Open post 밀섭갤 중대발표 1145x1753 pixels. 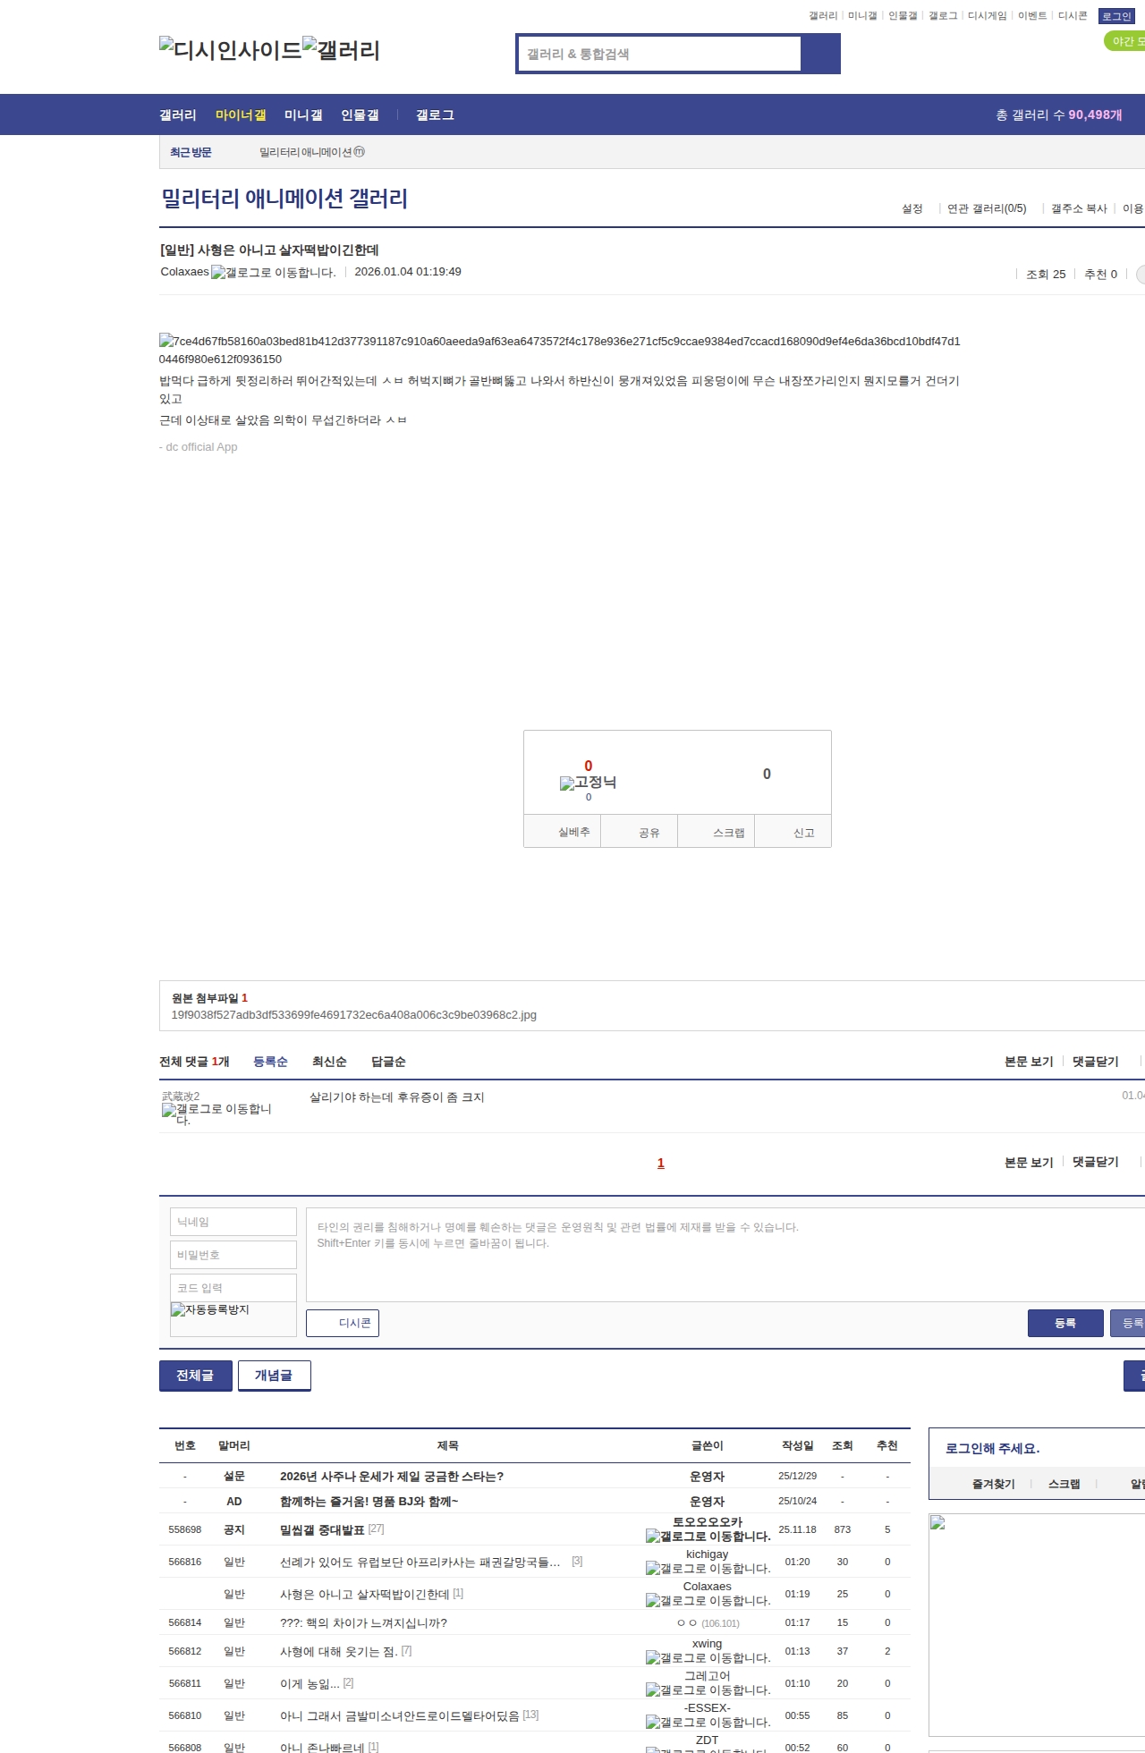coord(322,1530)
